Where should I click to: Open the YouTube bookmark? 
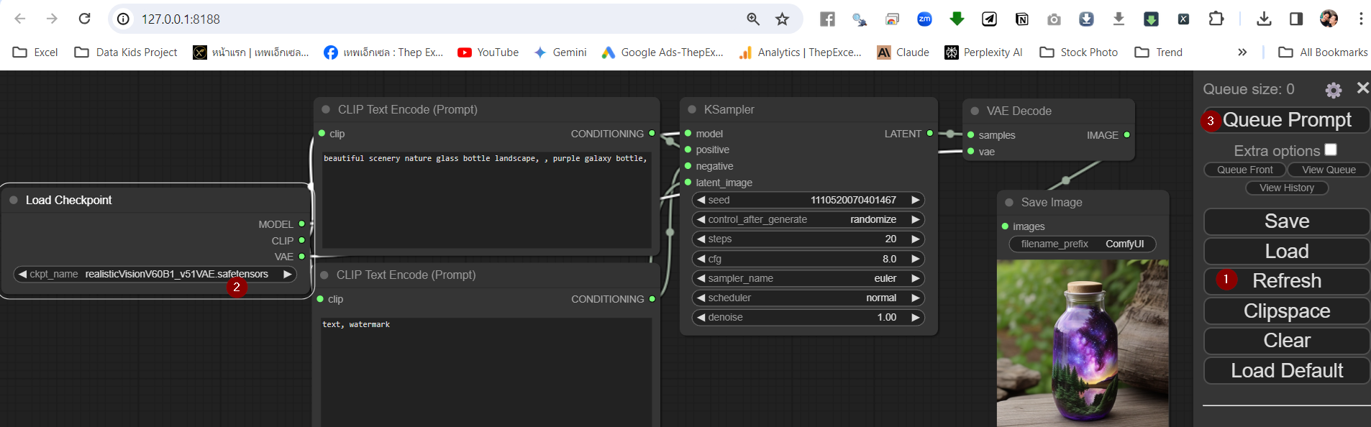[x=488, y=52]
